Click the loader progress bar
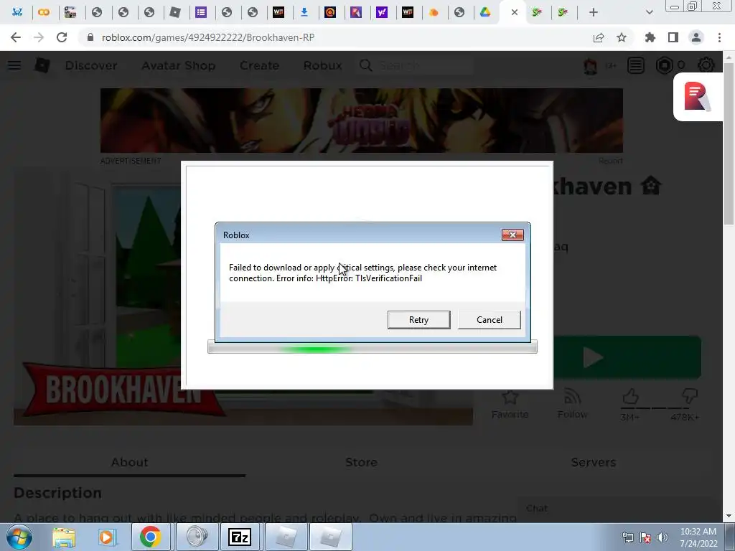The width and height of the screenshot is (735, 551). point(373,348)
